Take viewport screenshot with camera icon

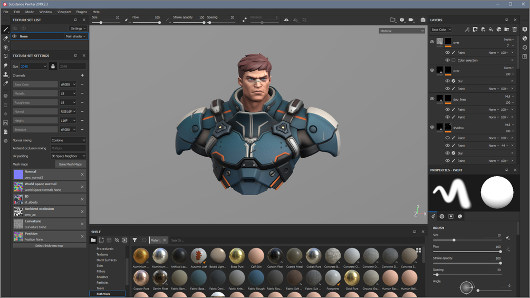pyautogui.click(x=423, y=20)
